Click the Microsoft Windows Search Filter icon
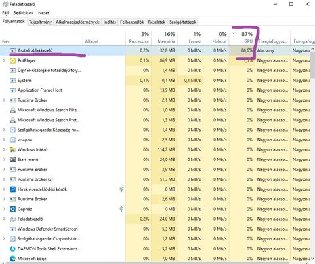The width and height of the screenshot is (315, 264). click(12, 110)
